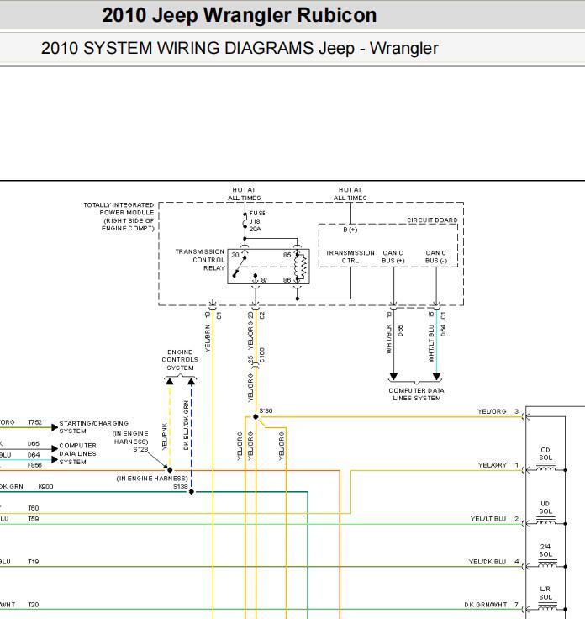The width and height of the screenshot is (585, 619).
Task: Click the "T752" circuit code
Action: coord(34,422)
